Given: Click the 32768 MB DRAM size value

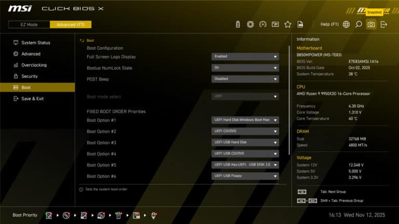Looking at the screenshot, I should pos(357,139).
